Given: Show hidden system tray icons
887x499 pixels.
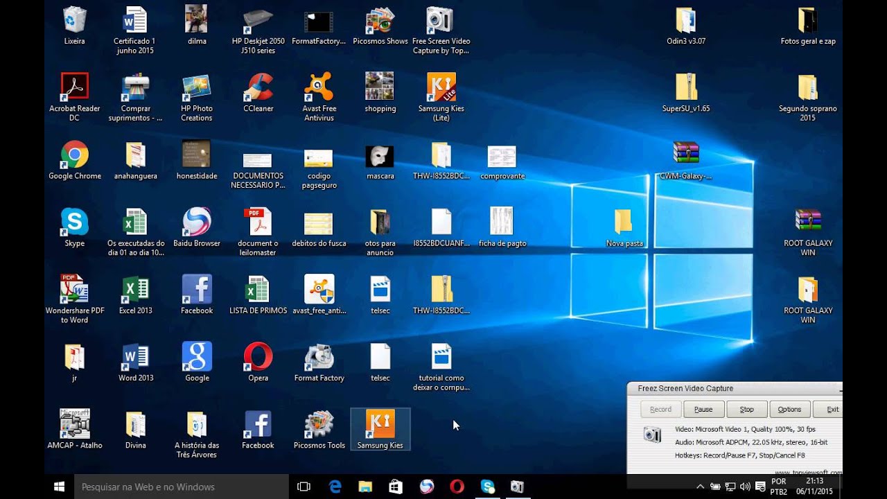Looking at the screenshot, I should click(x=700, y=487).
